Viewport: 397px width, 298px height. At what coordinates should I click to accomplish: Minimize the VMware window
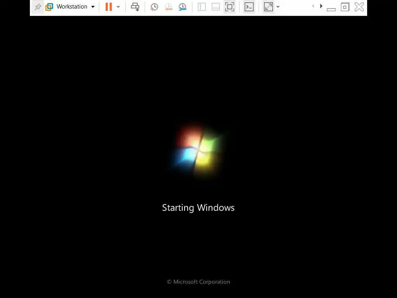(331, 9)
